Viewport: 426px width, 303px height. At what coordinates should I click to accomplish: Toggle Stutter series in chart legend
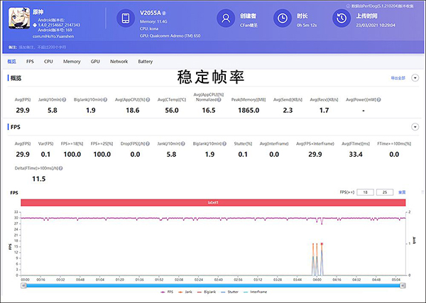pyautogui.click(x=233, y=292)
